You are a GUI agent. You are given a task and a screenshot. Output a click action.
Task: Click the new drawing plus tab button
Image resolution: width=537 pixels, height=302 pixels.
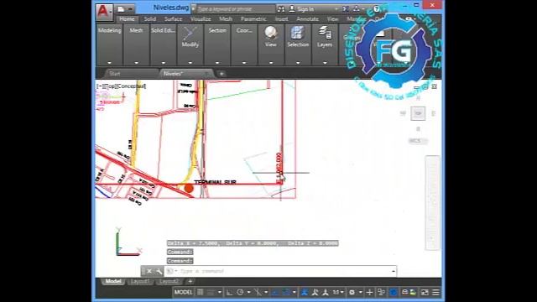(222, 74)
